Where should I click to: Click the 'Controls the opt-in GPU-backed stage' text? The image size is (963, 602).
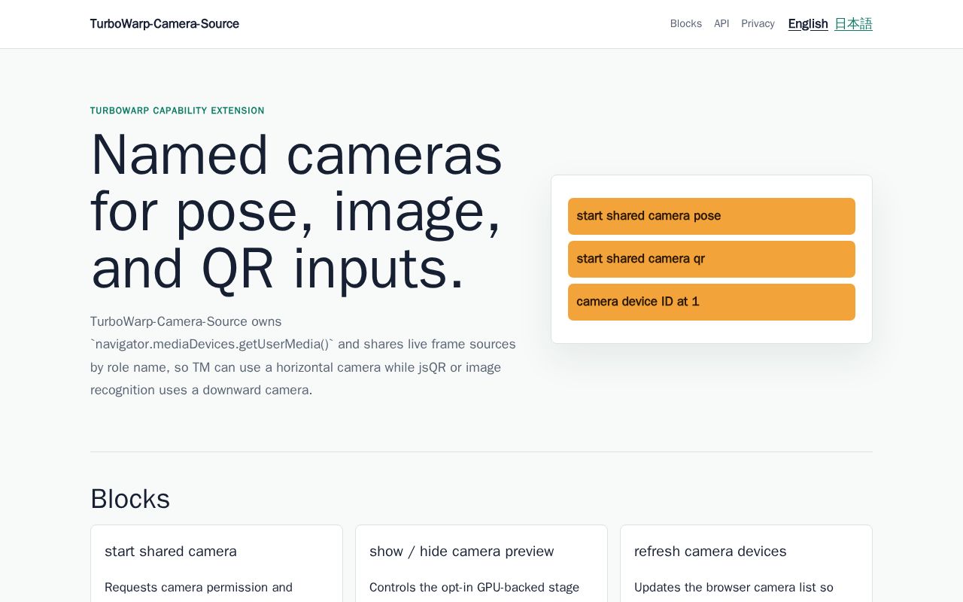[x=475, y=588]
